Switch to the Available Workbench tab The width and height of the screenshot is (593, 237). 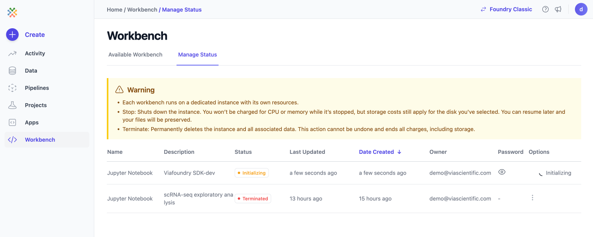(135, 55)
